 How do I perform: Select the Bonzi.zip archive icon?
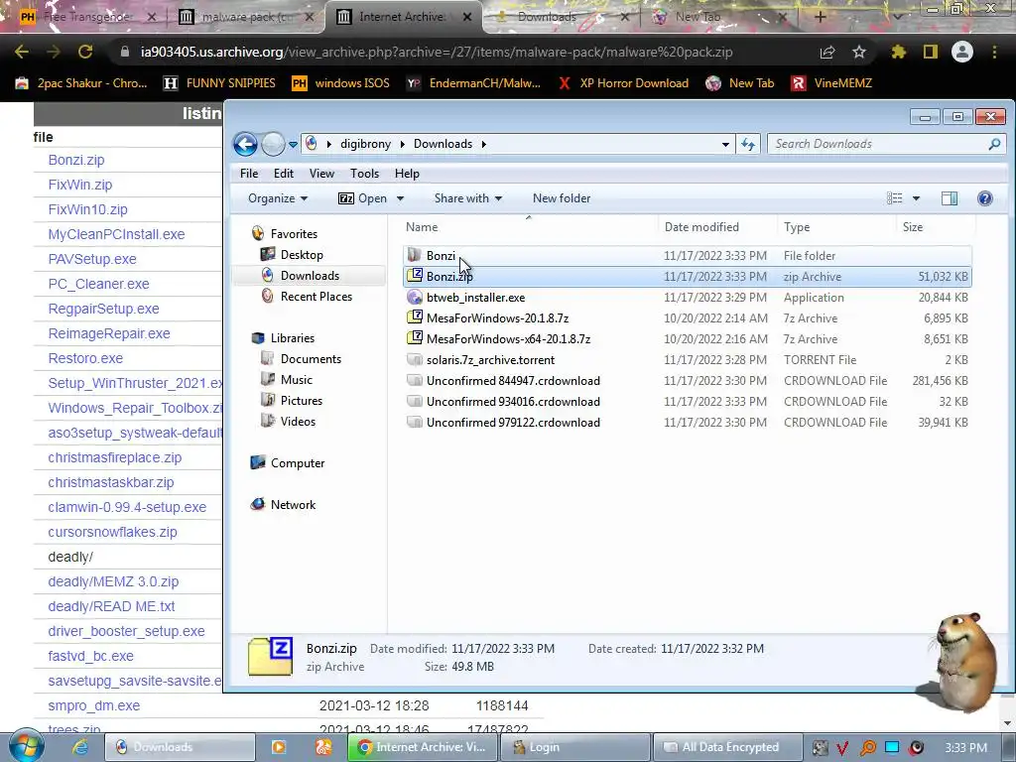[x=414, y=276]
